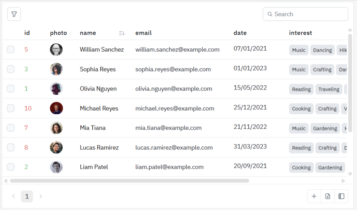Go to next page arrow
Image resolution: width=357 pixels, height=210 pixels.
(41, 196)
